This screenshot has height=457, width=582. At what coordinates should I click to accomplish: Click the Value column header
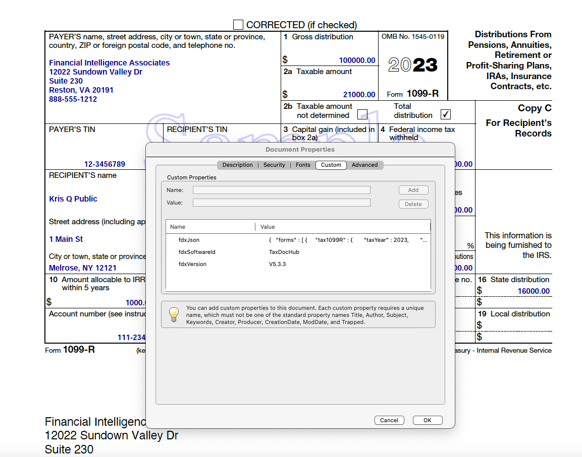342,227
